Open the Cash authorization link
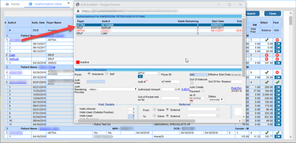The height and width of the screenshot is (143, 296). (12, 55)
